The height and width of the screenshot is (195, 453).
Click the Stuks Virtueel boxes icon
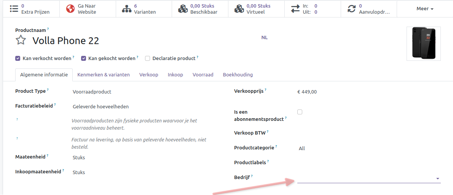point(239,9)
